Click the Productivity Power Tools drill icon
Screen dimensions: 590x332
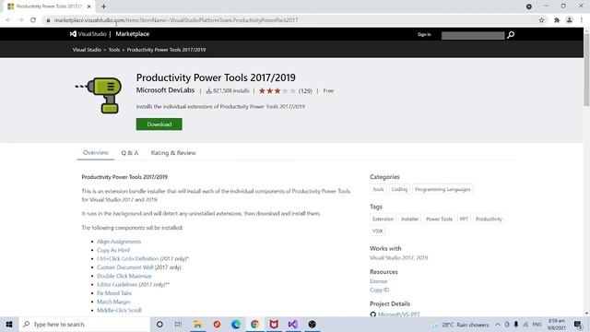(x=99, y=95)
